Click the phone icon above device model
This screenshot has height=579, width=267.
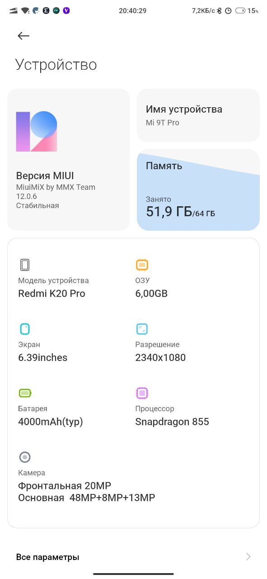25,265
